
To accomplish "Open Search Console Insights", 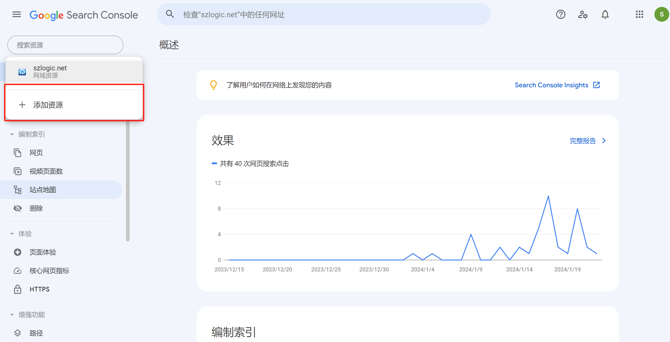I will tap(552, 85).
